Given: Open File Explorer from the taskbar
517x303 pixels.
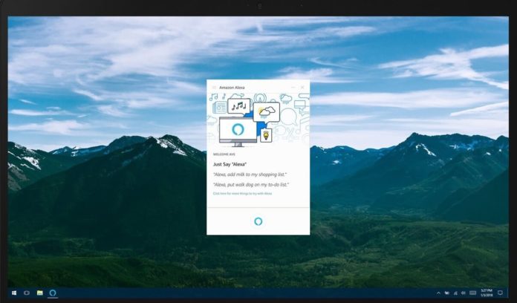Looking at the screenshot, I should tap(40, 293).
